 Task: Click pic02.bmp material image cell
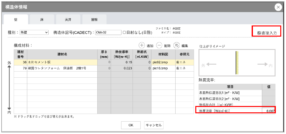click(163, 62)
